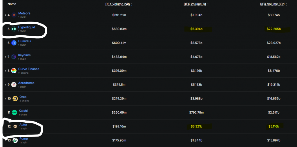This screenshot has height=147, width=297.
Task: Click the Aerodrome logo icon
Action: (x=14, y=85)
